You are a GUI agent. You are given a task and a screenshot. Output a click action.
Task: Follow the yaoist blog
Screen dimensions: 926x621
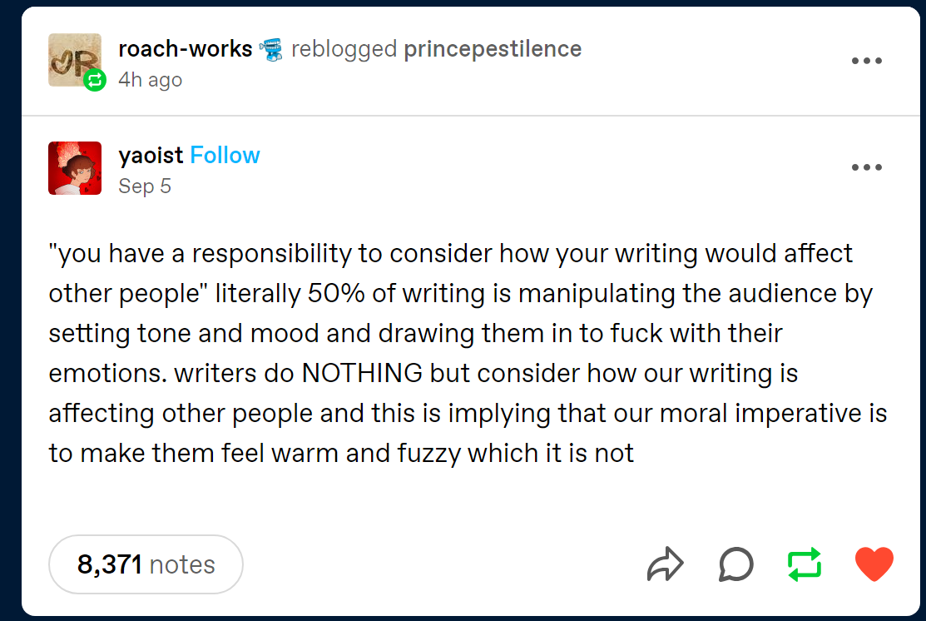point(225,156)
